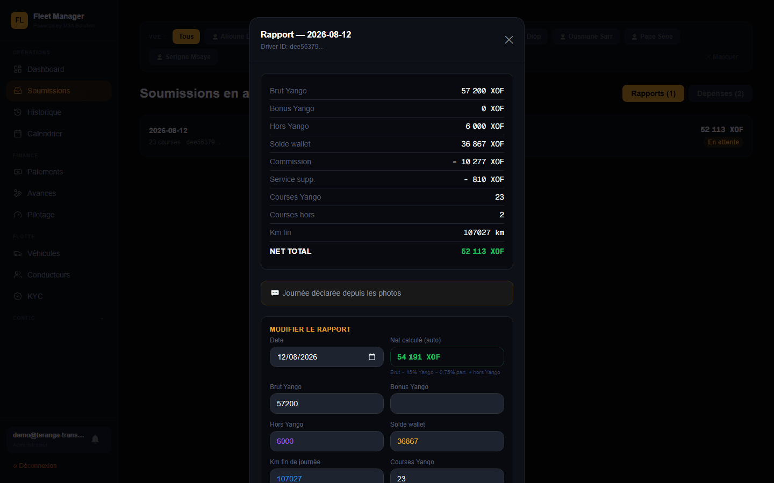Click the Journée déclarée depuis les photos note
The width and height of the screenshot is (774, 483).
click(x=387, y=293)
